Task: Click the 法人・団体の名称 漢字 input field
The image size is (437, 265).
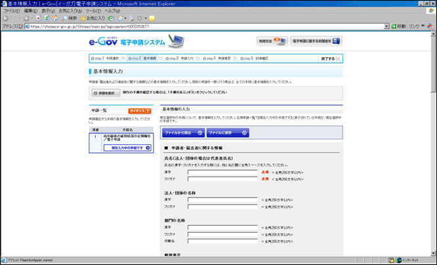Action: pos(222,199)
